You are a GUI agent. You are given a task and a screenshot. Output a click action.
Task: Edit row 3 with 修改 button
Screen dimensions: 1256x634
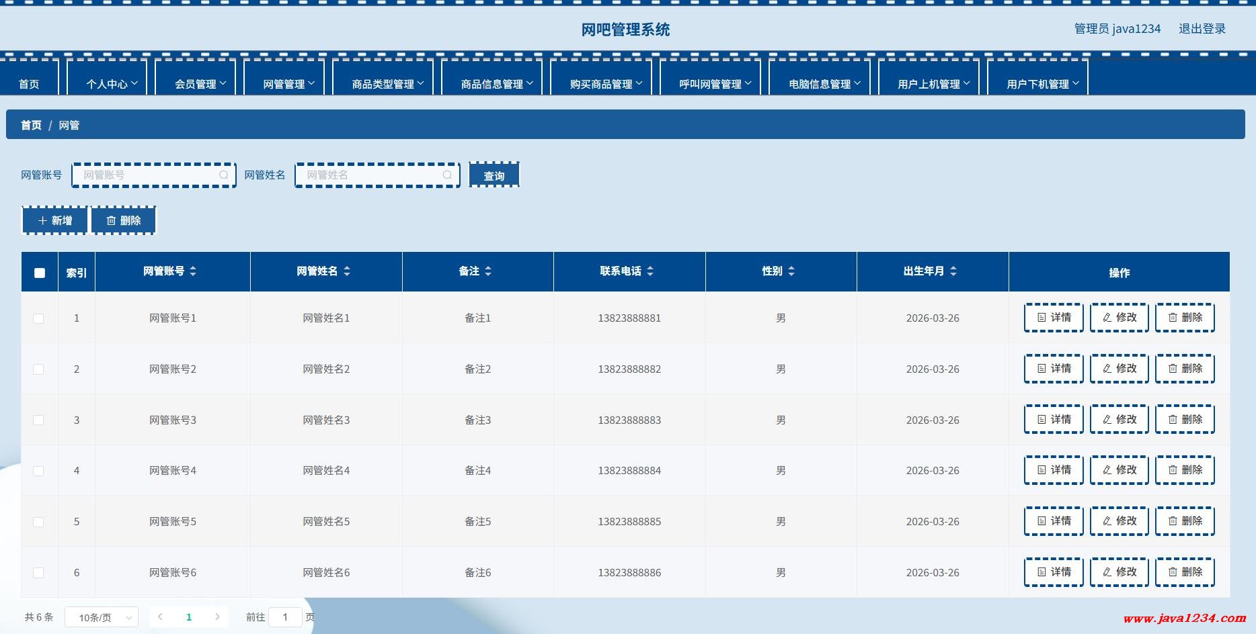pos(1119,420)
